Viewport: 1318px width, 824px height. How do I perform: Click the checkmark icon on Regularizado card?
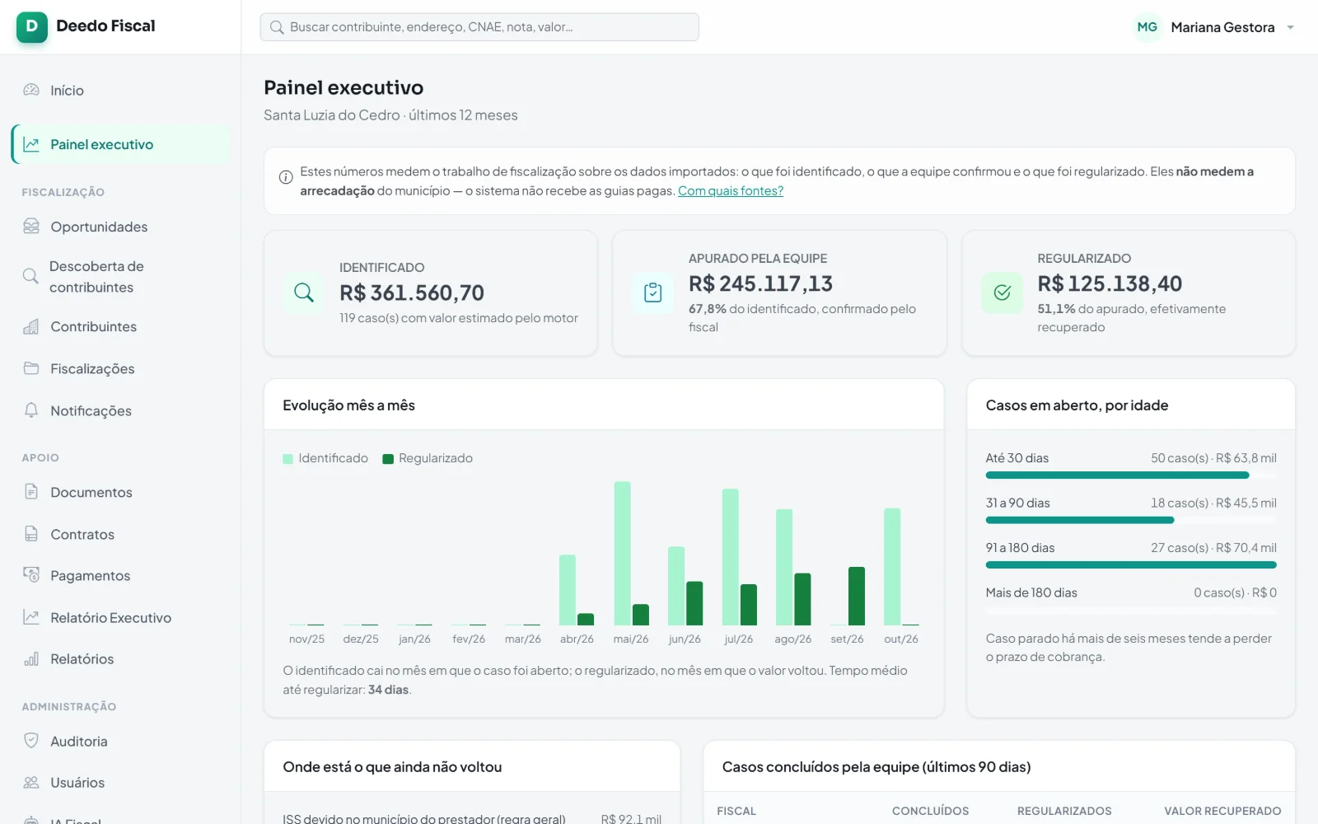pos(1003,293)
